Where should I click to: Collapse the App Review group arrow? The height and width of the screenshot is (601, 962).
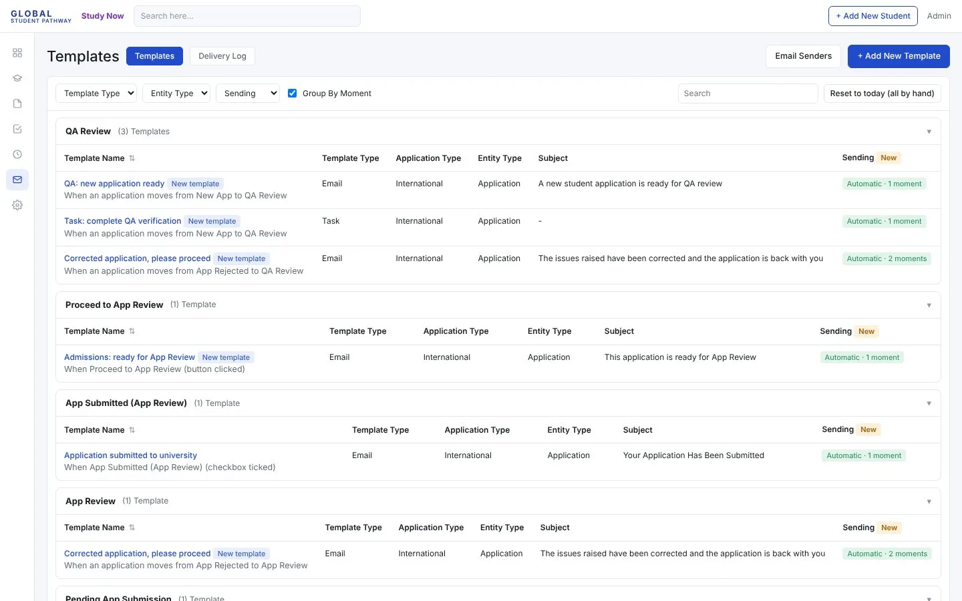929,502
